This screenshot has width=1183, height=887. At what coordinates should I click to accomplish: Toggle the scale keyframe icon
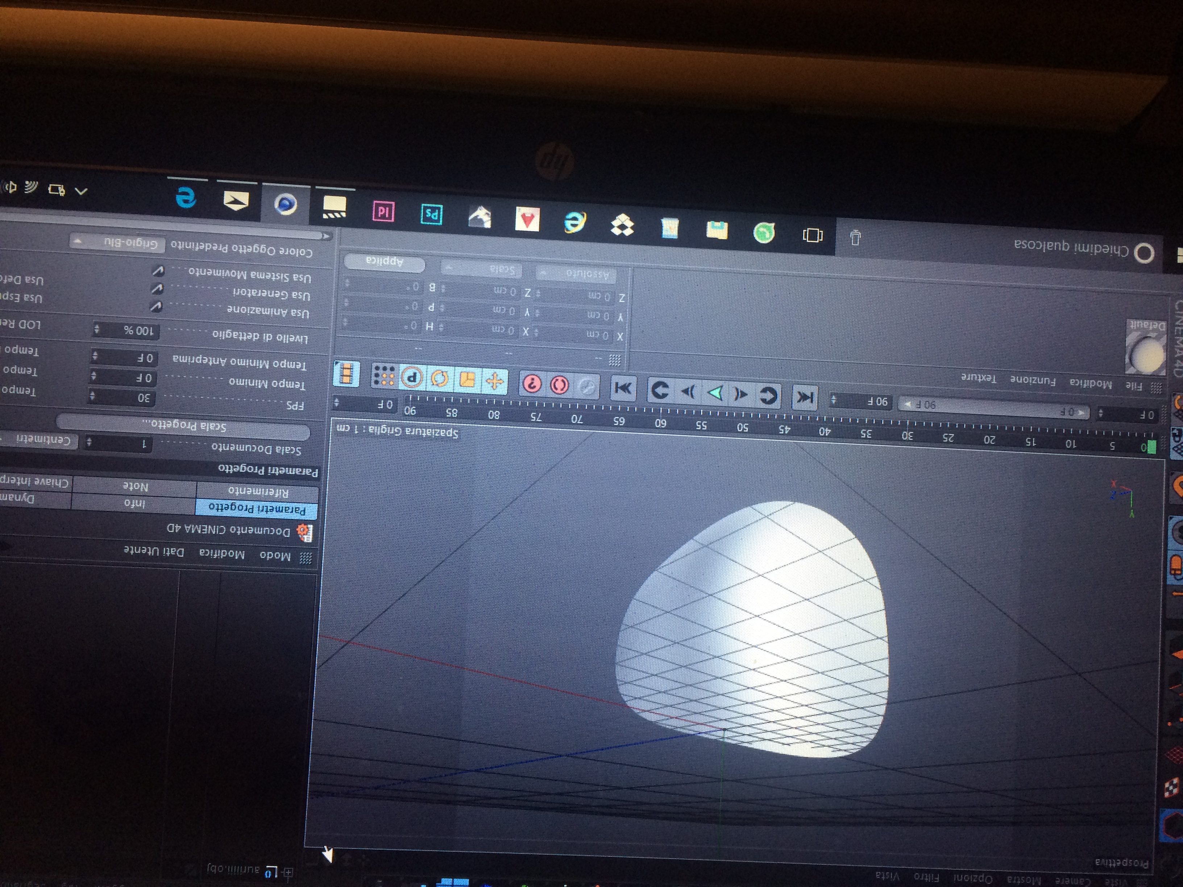click(467, 380)
